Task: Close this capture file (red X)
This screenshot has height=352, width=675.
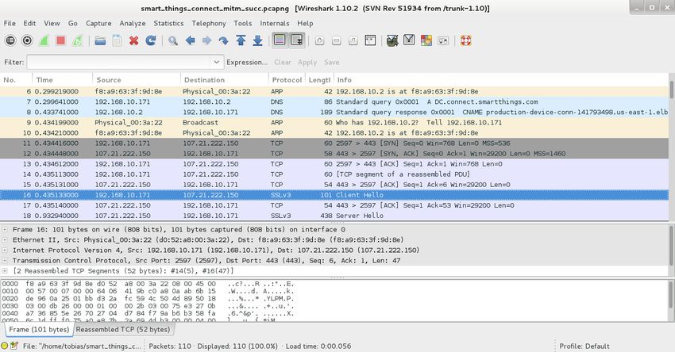Action: coord(134,40)
